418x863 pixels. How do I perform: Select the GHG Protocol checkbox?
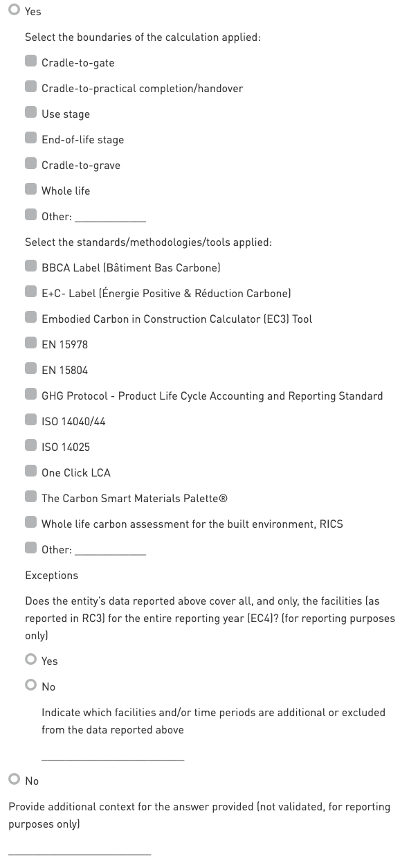[30, 395]
